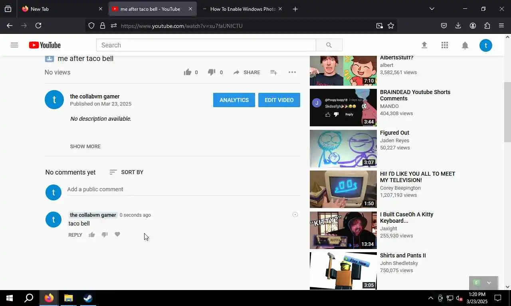This screenshot has height=306, width=511.
Task: Click the EDIT VIDEO button
Action: (x=279, y=100)
